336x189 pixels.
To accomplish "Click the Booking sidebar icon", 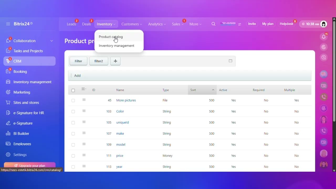I will (x=8, y=71).
